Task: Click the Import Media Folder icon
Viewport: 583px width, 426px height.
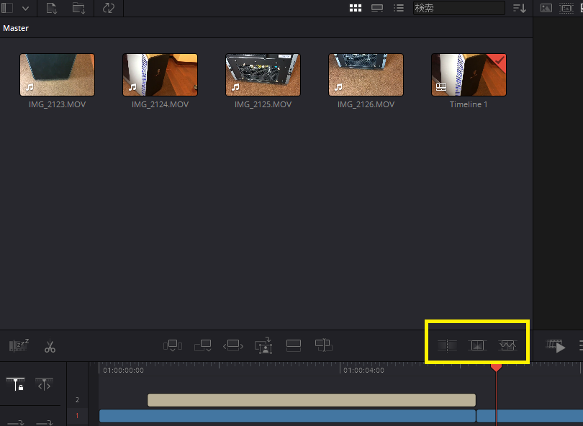Action: pyautogui.click(x=78, y=8)
